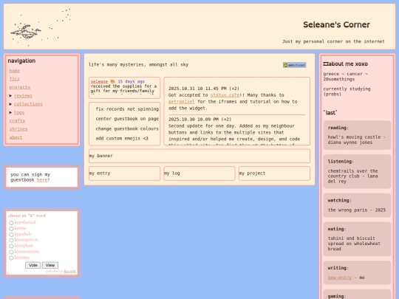Expand the logs navigation section
Screen dimensions: 399x299
(10, 112)
